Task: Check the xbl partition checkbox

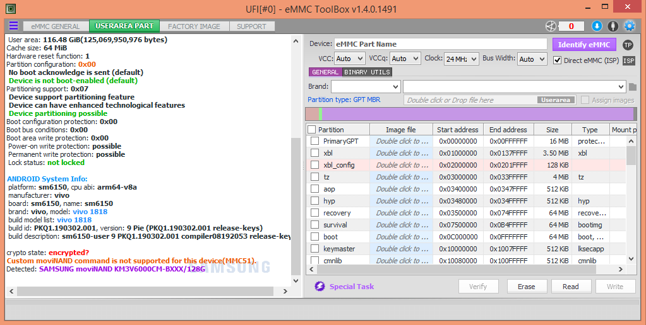Action: point(314,153)
